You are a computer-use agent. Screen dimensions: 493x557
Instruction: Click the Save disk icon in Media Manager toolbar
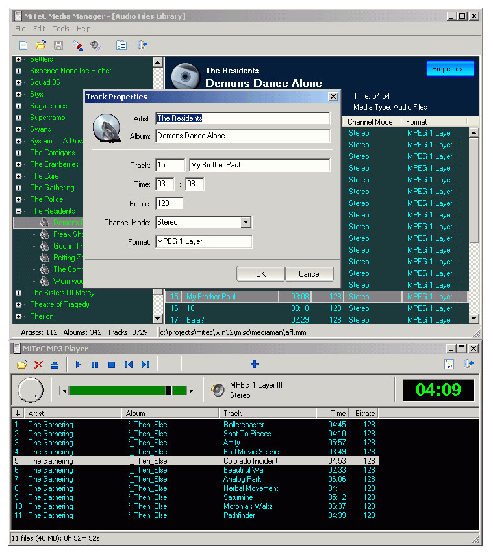tap(58, 45)
